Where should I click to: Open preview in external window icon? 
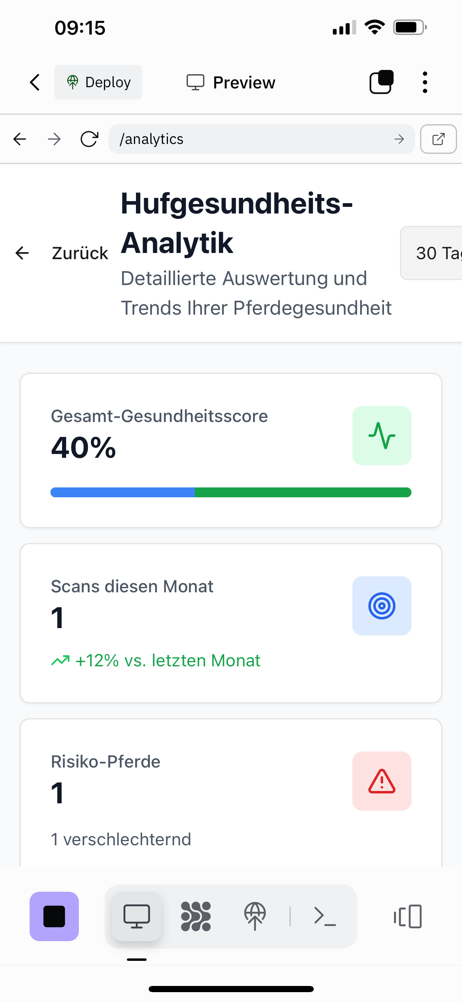(438, 139)
